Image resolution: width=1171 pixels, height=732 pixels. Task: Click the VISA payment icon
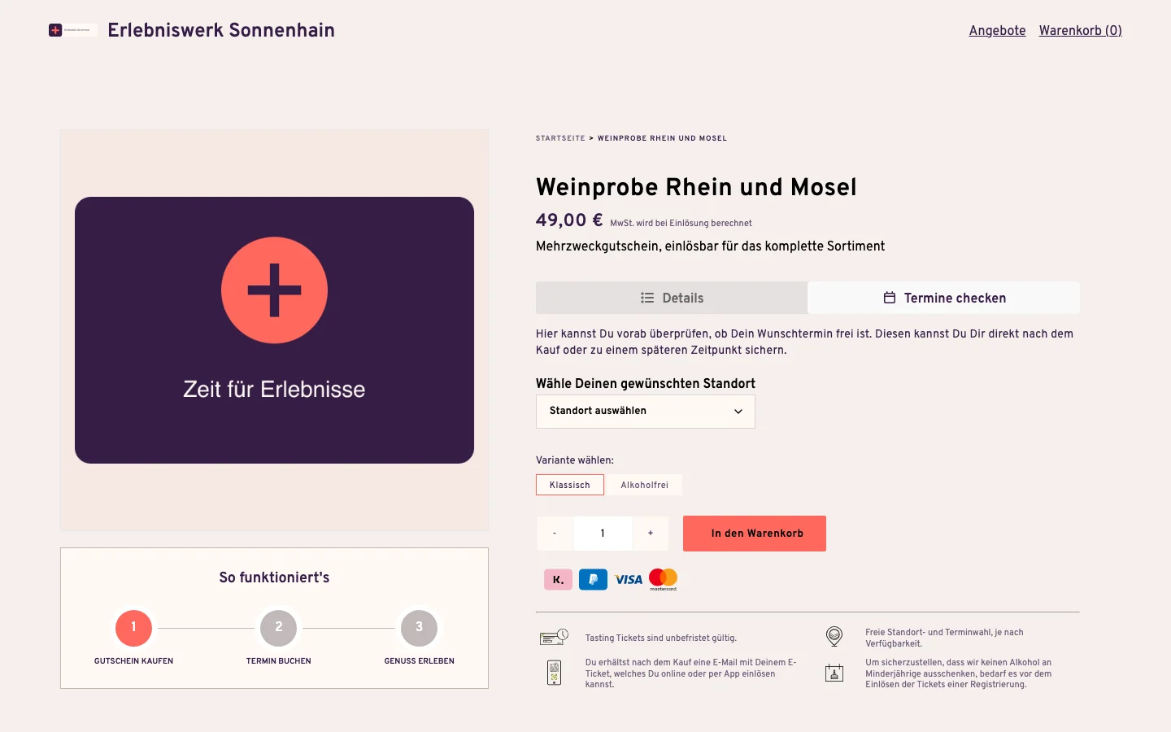(x=629, y=579)
